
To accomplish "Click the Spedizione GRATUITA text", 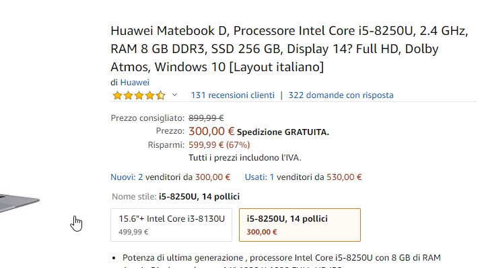I will click(x=283, y=132).
